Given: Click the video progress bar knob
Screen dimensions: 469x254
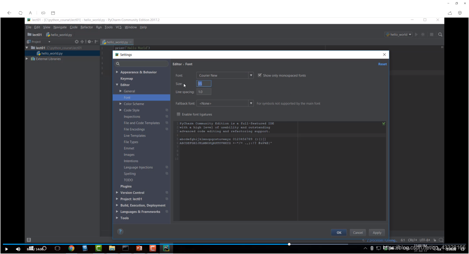Looking at the screenshot, I should 289,244.
